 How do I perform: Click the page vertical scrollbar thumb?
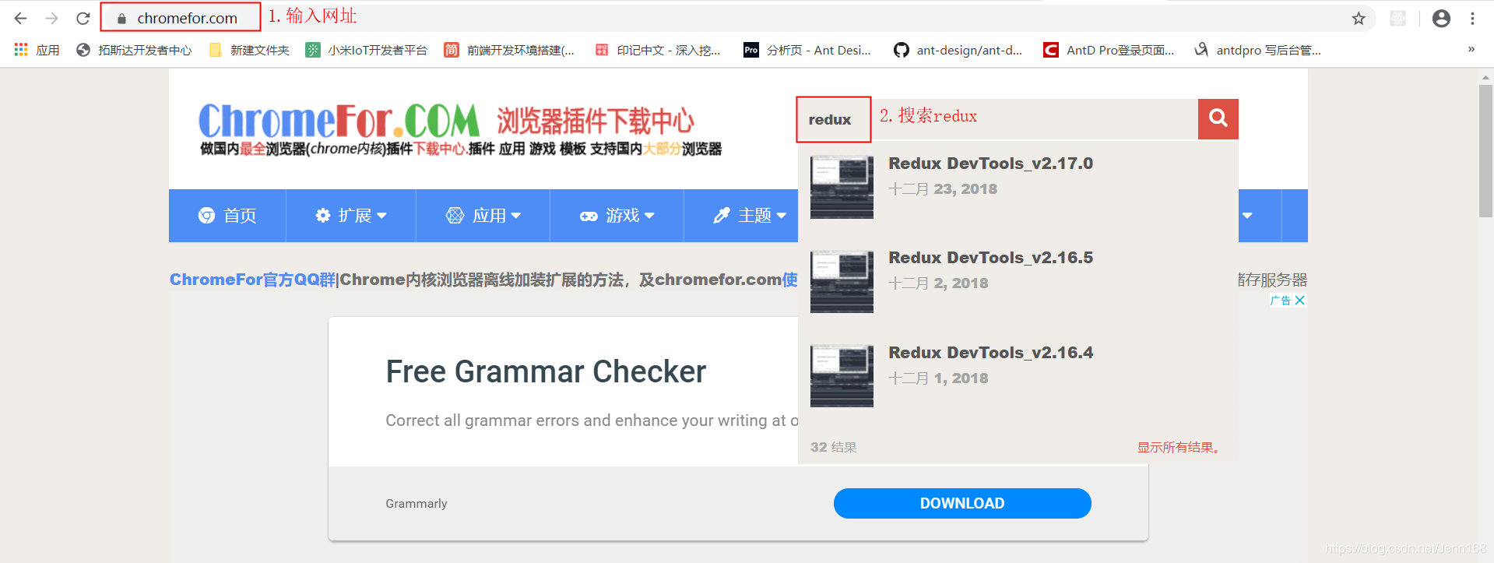(1485, 151)
